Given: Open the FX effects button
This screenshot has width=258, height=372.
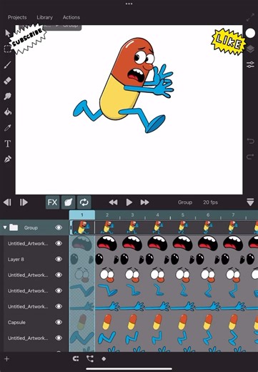Looking at the screenshot, I should 52,202.
